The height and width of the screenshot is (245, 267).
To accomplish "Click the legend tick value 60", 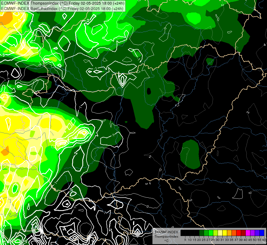I will (264, 240).
